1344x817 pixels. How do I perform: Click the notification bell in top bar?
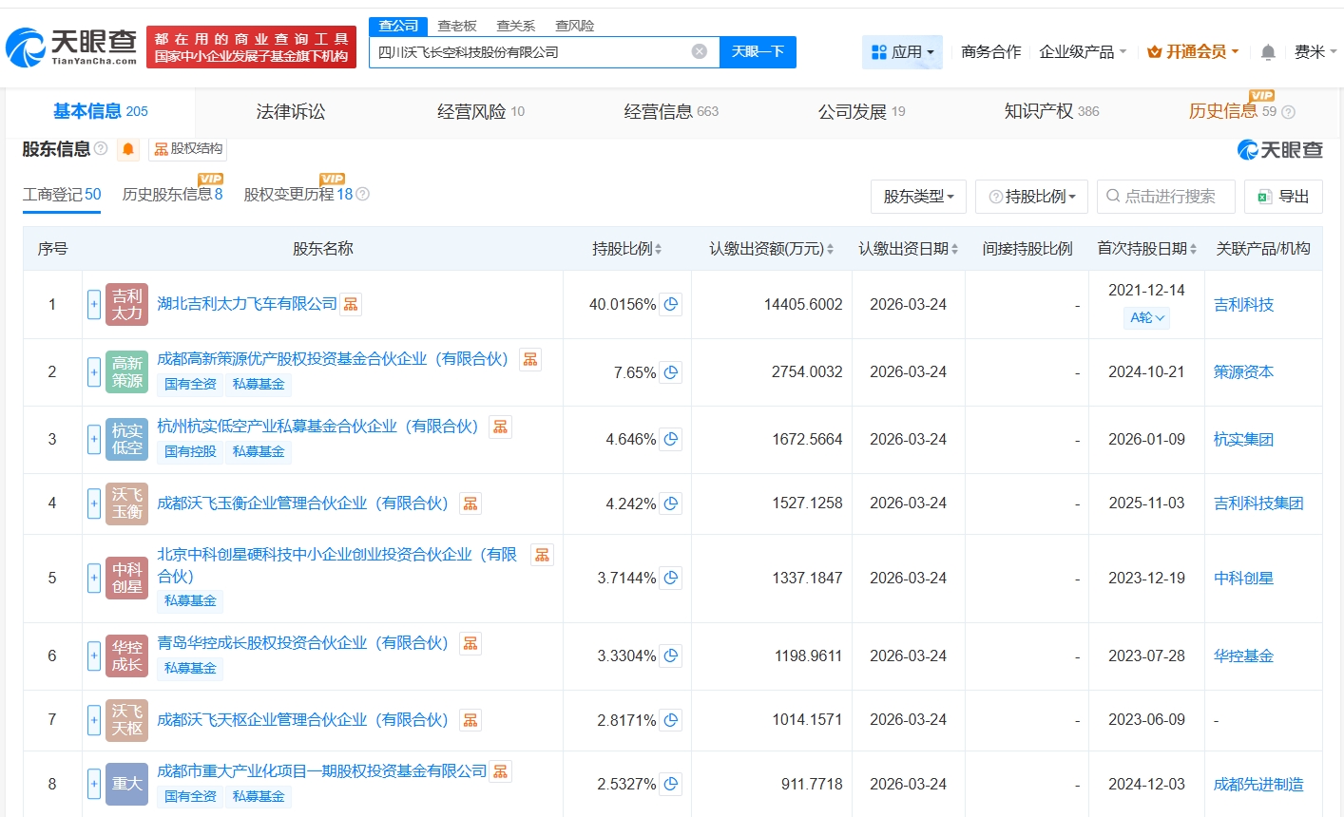[1267, 52]
